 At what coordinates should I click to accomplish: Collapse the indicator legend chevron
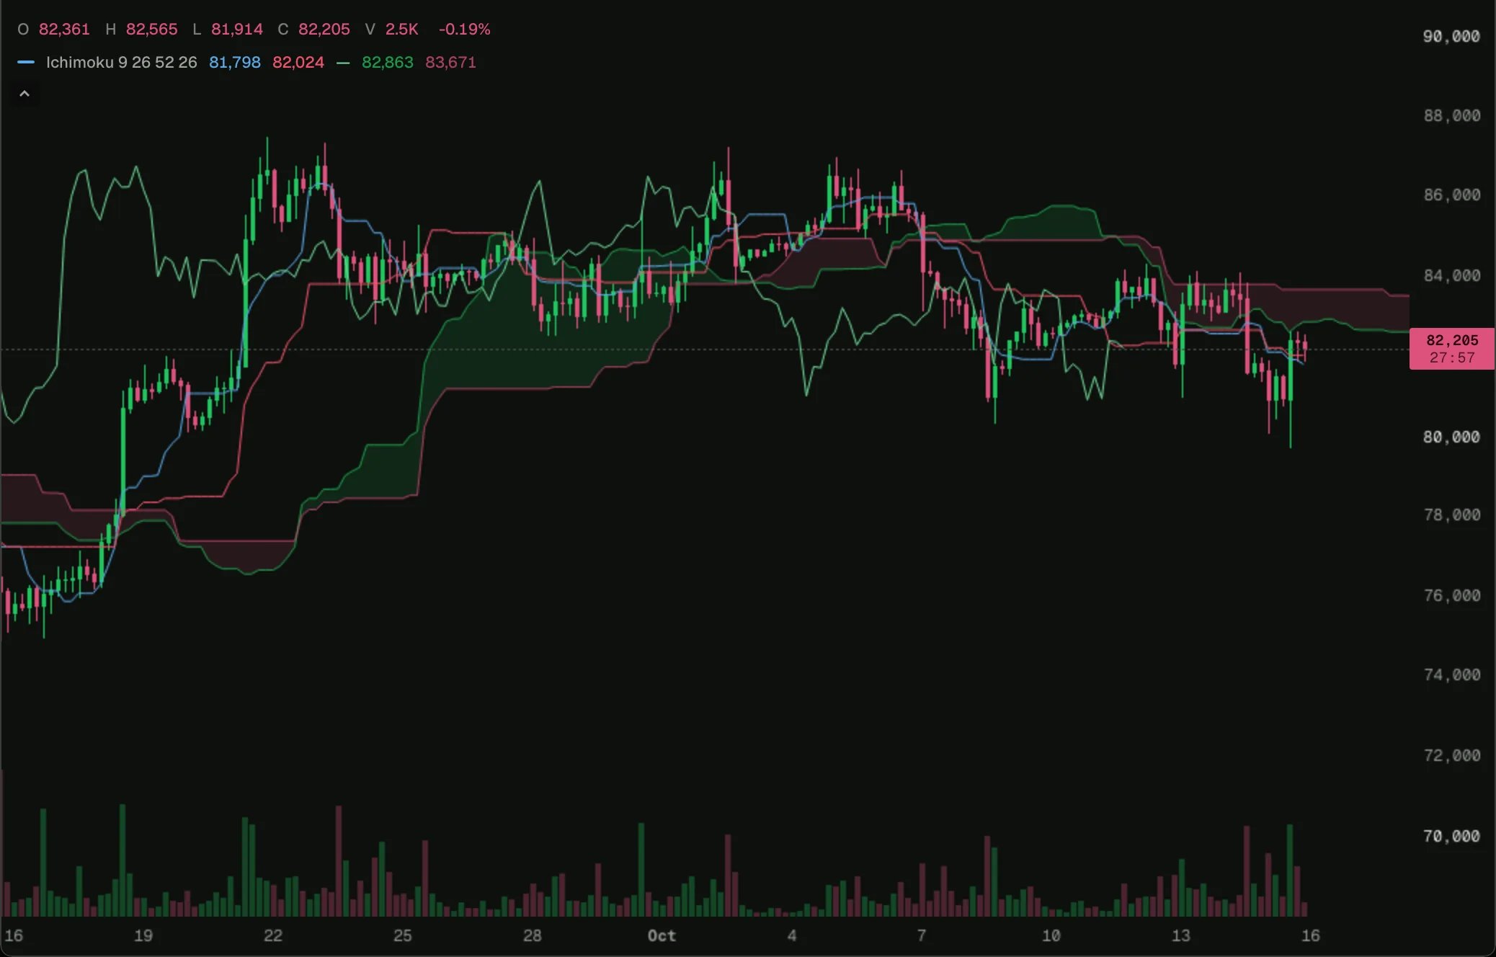[x=25, y=94]
